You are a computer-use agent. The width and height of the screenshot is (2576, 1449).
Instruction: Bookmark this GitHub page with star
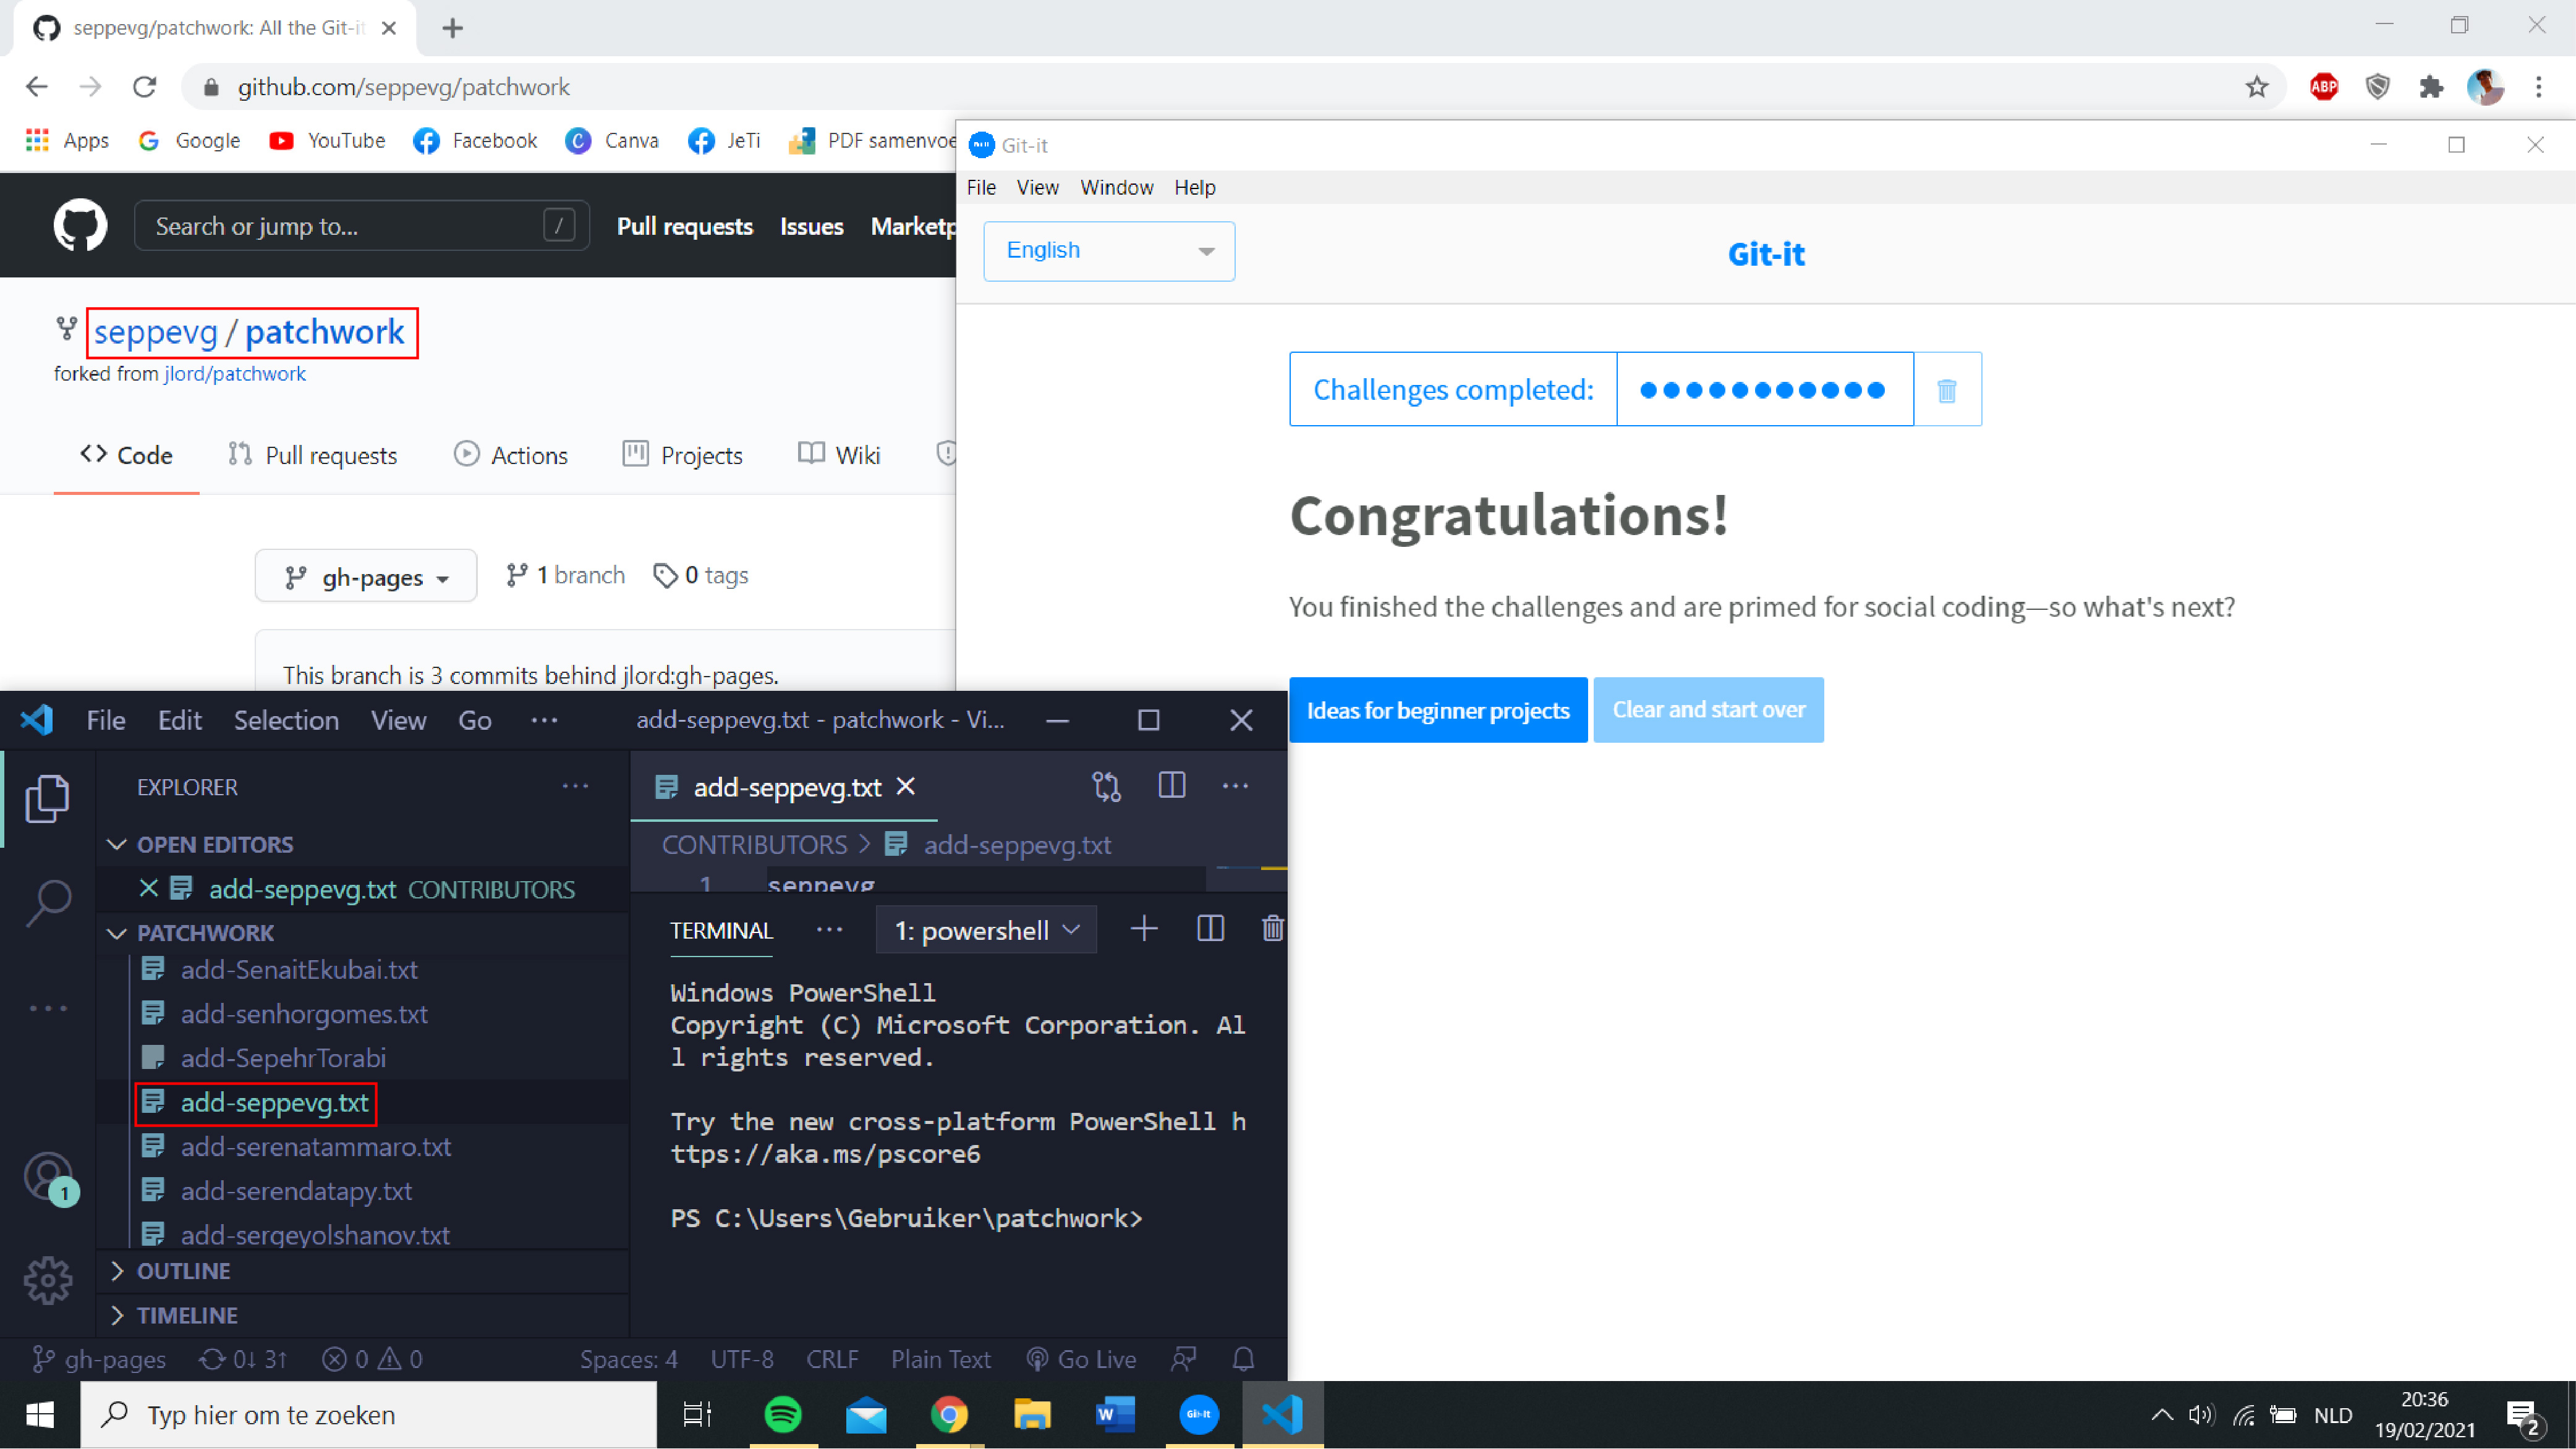pyautogui.click(x=2256, y=87)
